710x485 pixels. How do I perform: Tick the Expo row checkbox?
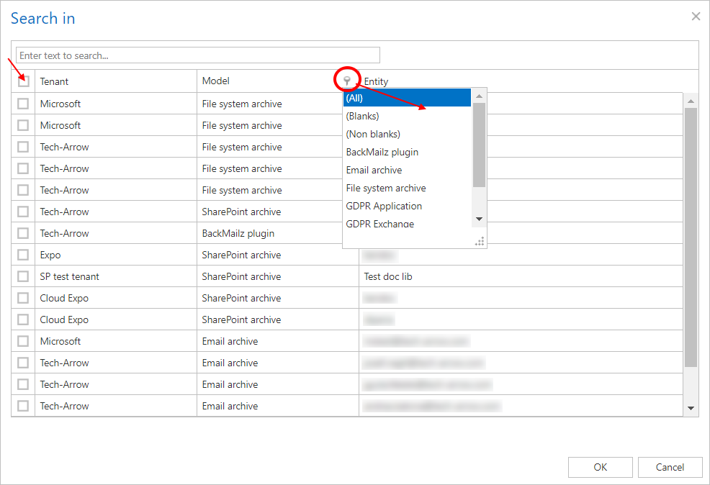pyautogui.click(x=24, y=255)
